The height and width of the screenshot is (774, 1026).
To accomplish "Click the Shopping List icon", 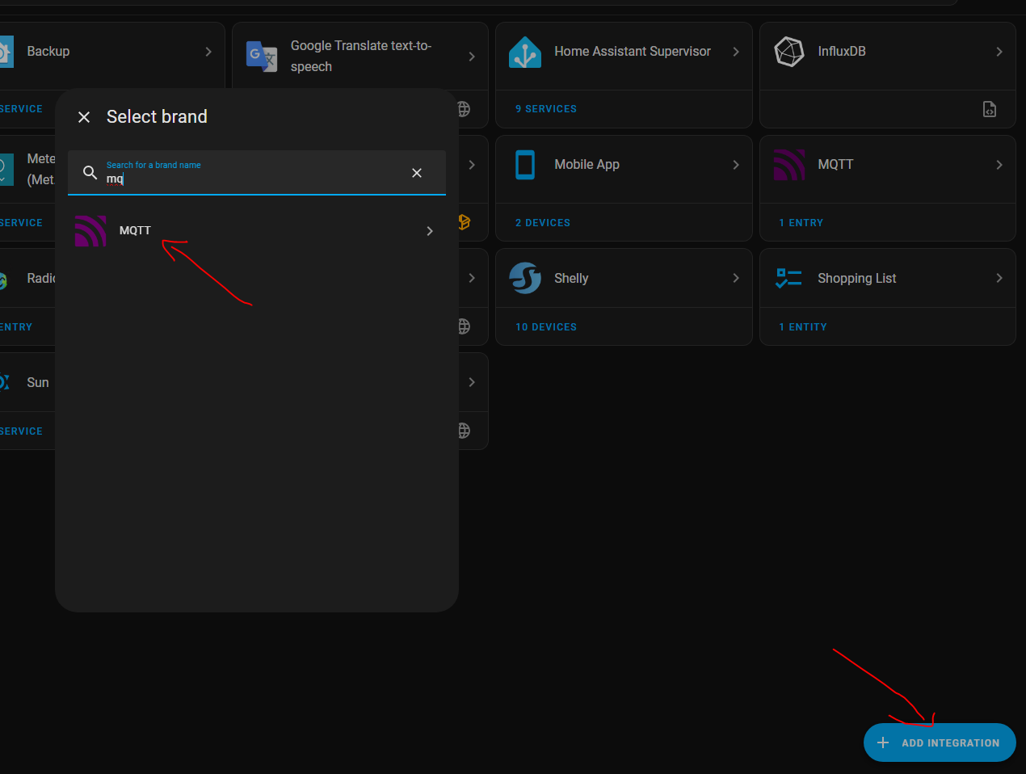I will click(x=789, y=278).
